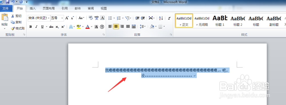The height and width of the screenshot is (105, 286).
Task: Click the Shading paint bucket icon
Action: point(152,27)
